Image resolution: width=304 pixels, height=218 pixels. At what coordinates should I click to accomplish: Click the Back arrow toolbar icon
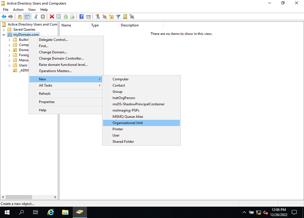4,17
